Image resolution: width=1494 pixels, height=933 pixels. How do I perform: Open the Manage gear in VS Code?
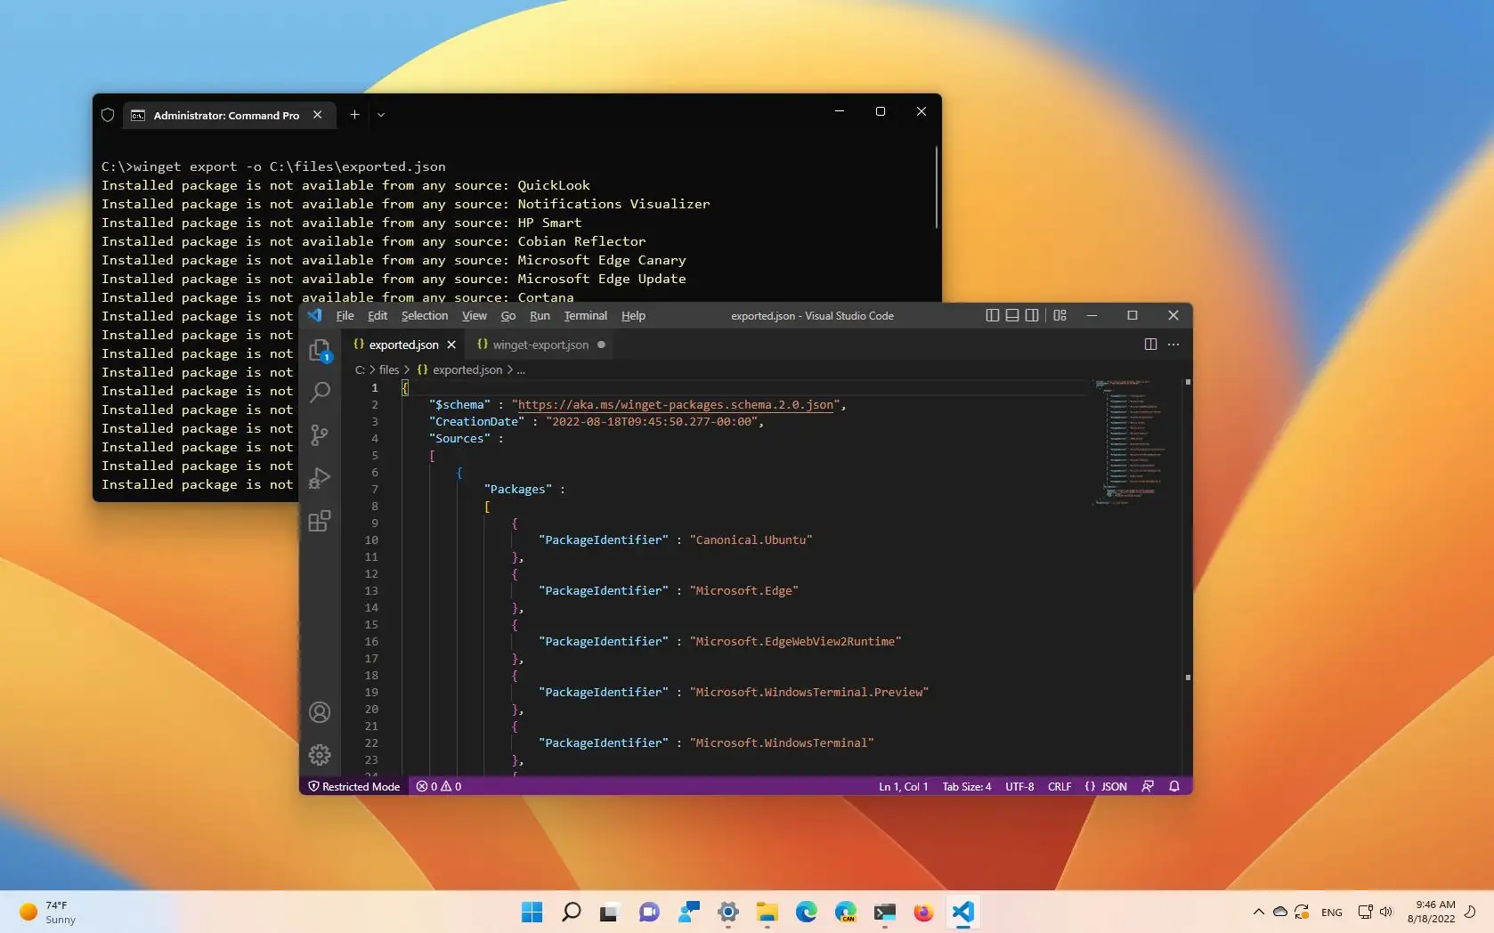click(320, 755)
